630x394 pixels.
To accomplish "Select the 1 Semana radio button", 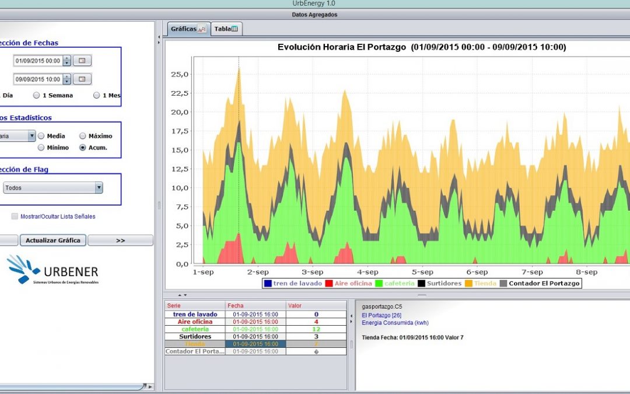I will (37, 95).
